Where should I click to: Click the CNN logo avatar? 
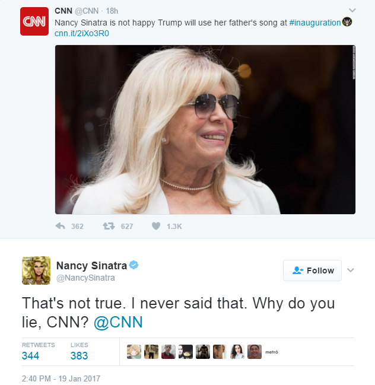pyautogui.click(x=34, y=21)
